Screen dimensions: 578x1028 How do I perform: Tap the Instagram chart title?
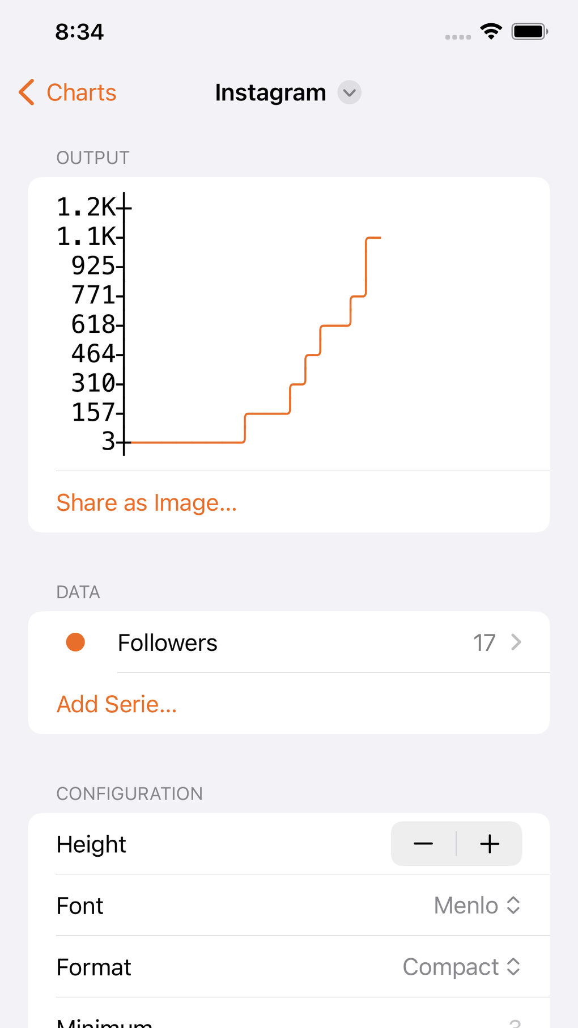270,92
